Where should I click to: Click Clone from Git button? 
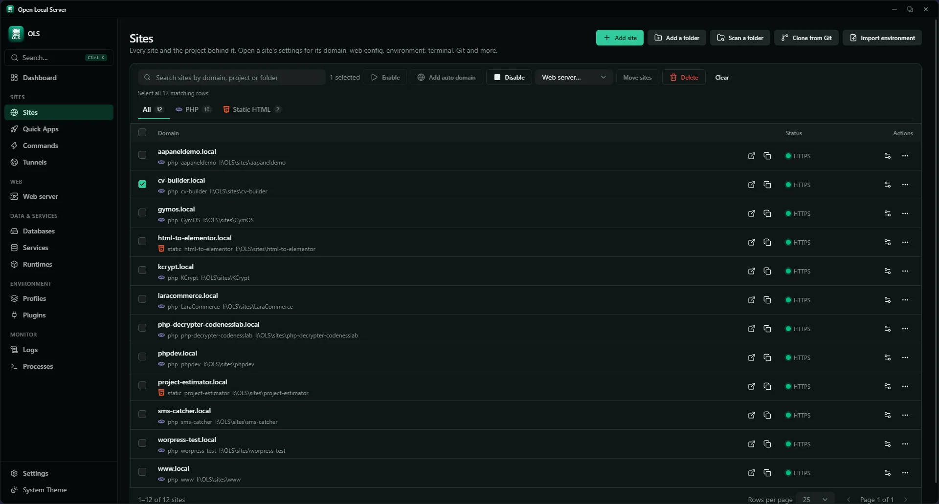tap(806, 38)
